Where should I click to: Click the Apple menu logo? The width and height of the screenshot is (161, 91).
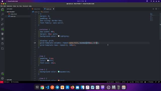coord(2,1)
